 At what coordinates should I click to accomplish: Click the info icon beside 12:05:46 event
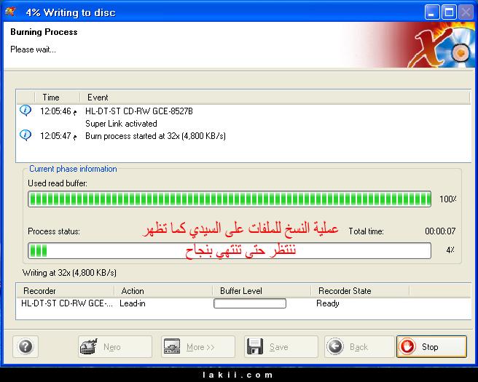(x=26, y=110)
